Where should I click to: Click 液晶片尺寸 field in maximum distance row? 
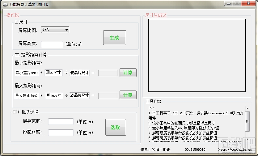[79, 95]
